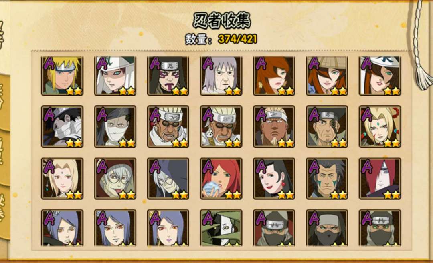Choose the blonde ninja with blood marks
Image resolution: width=433 pixels, height=263 pixels.
pos(380,126)
